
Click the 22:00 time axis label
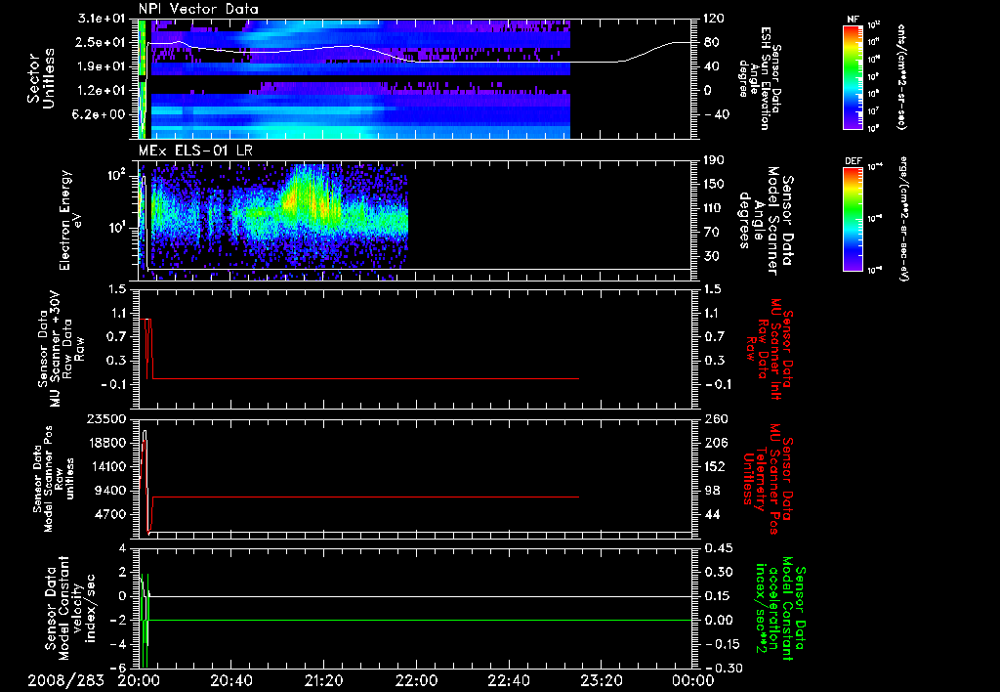point(416,680)
